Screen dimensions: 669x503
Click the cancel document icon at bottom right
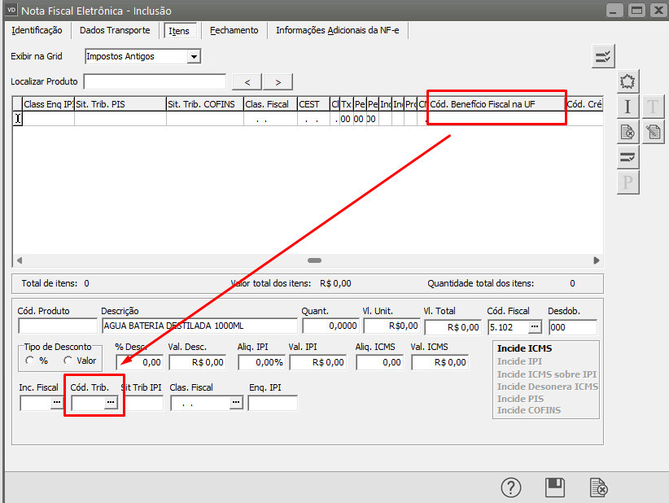pos(599,488)
